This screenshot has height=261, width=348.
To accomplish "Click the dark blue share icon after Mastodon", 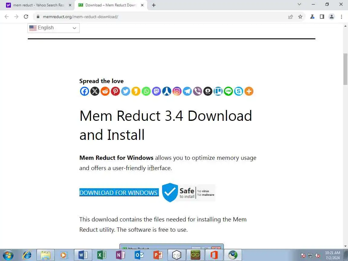I will pyautogui.click(x=167, y=91).
